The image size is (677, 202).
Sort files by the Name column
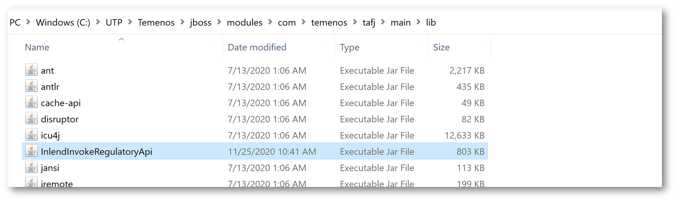(x=37, y=47)
